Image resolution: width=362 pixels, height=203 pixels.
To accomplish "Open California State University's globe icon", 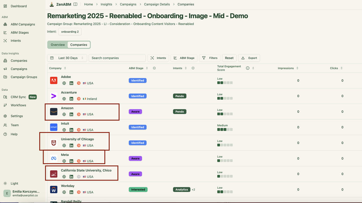I will [x=64, y=177].
